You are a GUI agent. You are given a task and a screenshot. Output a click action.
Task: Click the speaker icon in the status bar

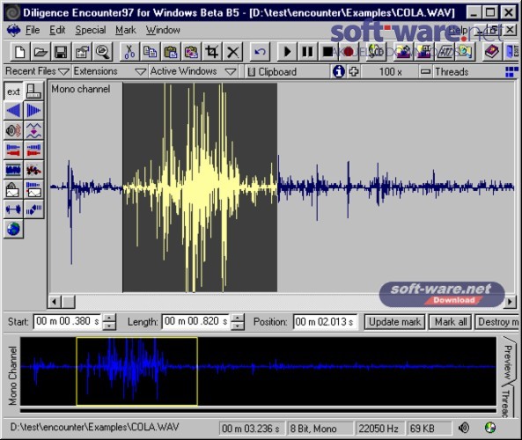click(464, 428)
